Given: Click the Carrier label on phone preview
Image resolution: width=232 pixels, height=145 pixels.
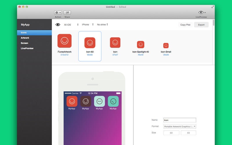Looking at the screenshot, I should click(75, 93).
